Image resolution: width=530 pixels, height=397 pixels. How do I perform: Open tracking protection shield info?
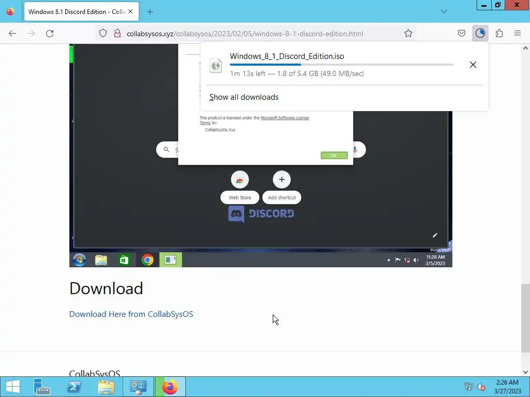103,34
